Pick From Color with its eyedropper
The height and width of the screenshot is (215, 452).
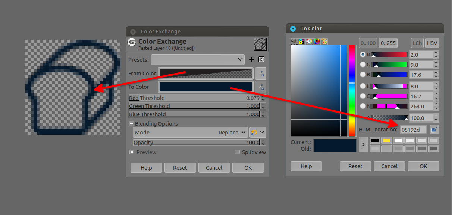(261, 74)
